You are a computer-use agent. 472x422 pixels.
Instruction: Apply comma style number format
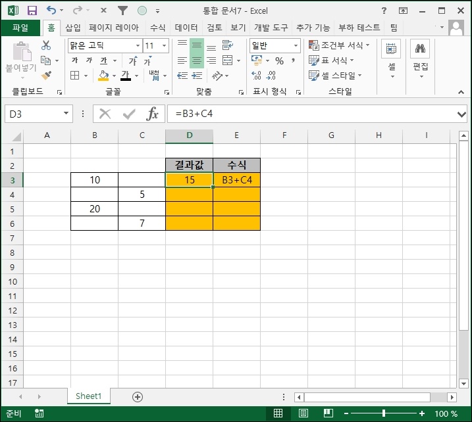[x=293, y=61]
